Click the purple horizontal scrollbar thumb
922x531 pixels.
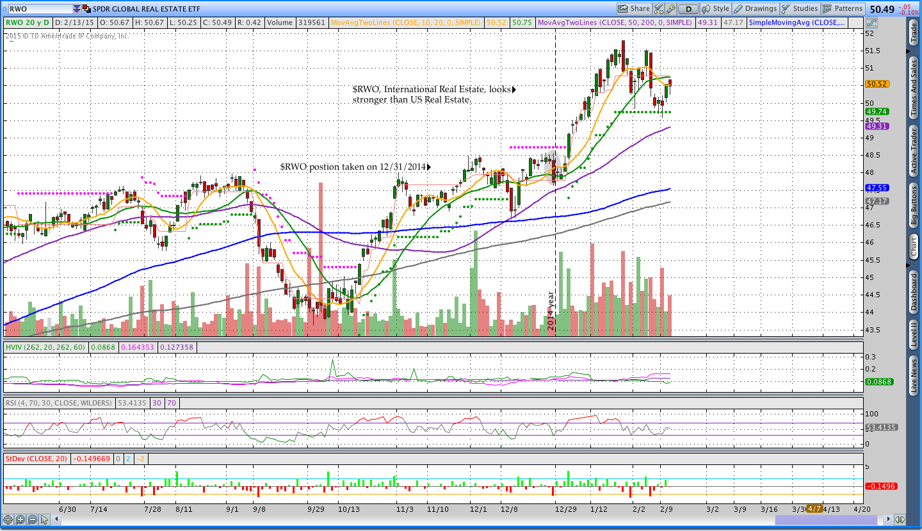(x=827, y=519)
